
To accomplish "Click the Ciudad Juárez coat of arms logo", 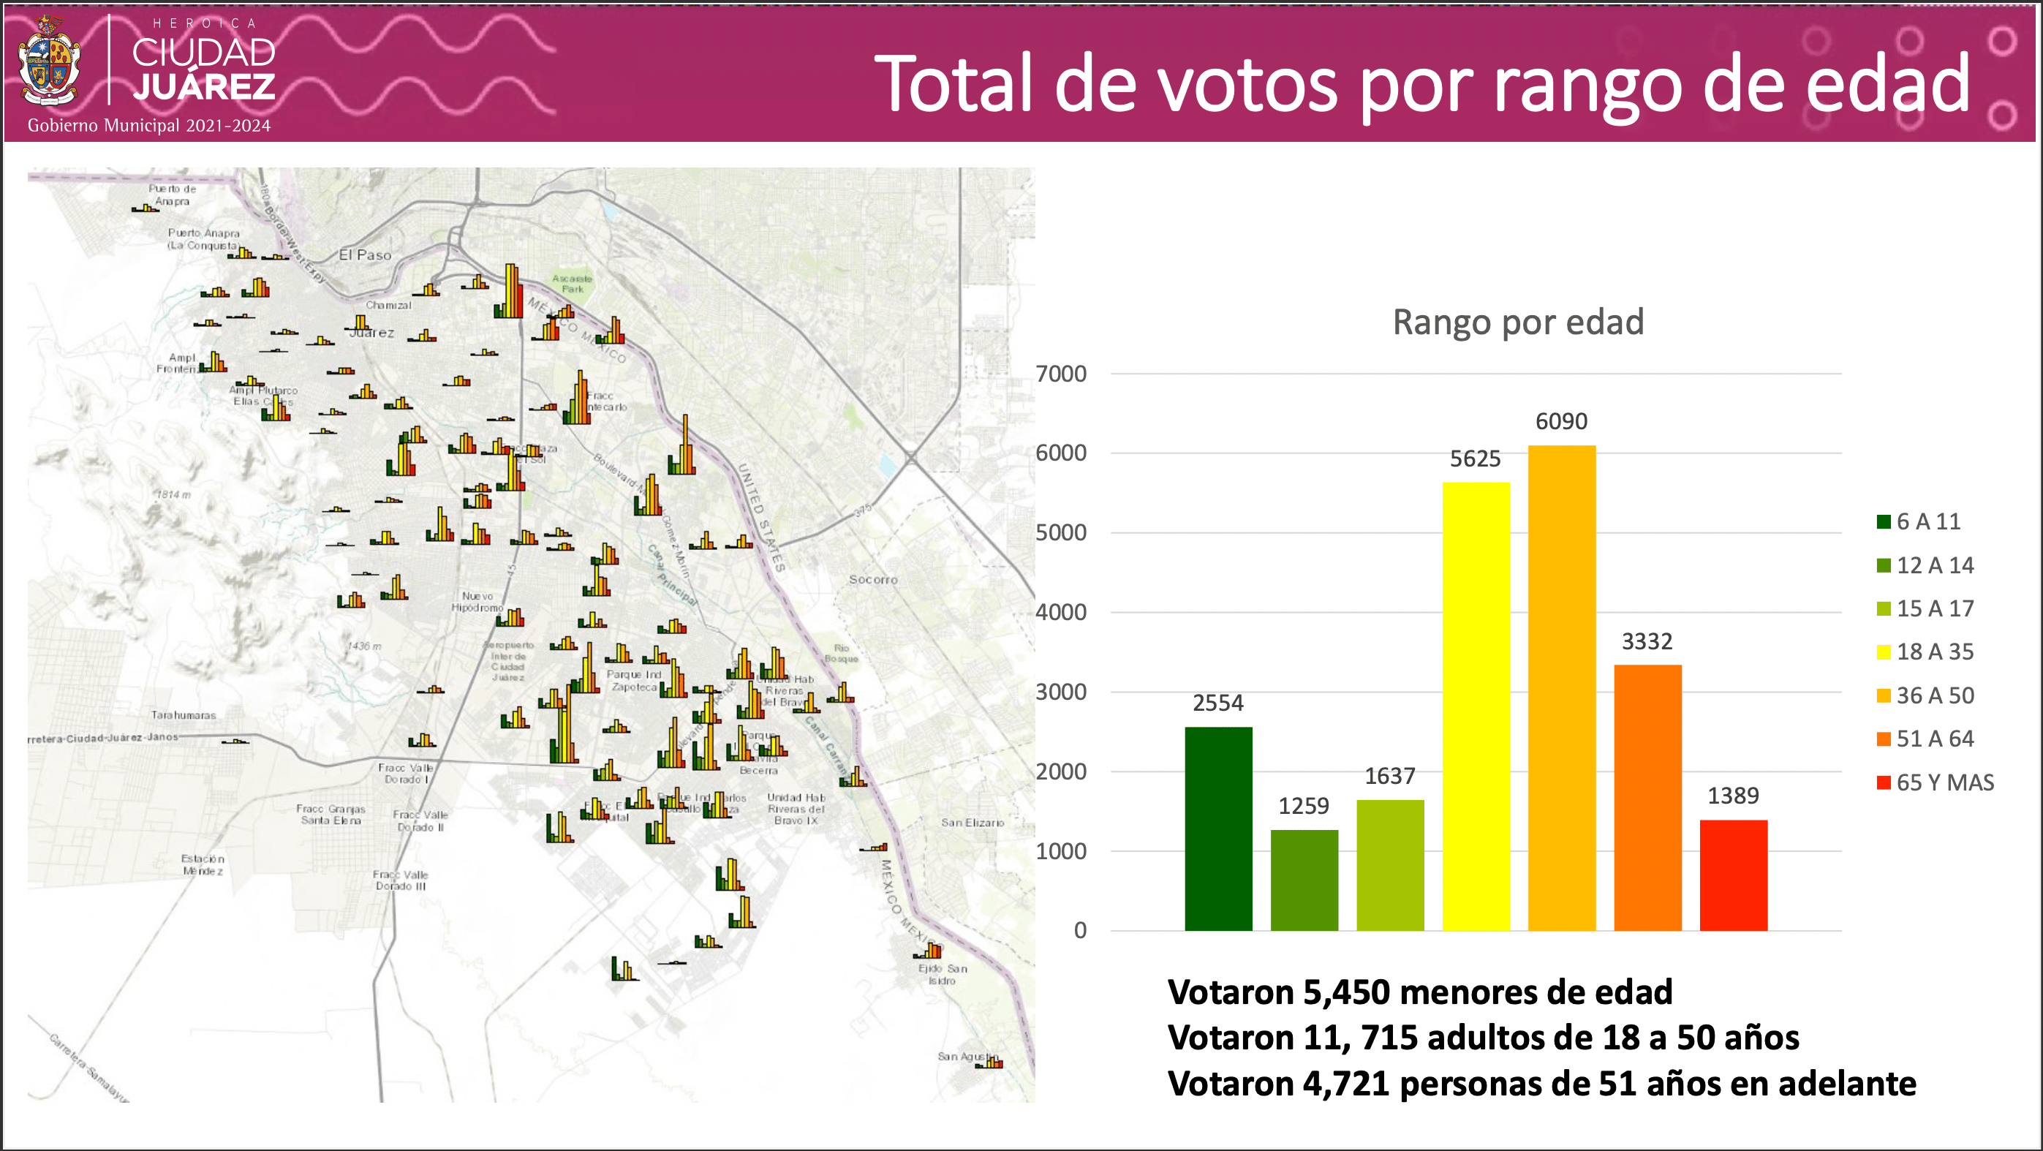I will tap(49, 62).
